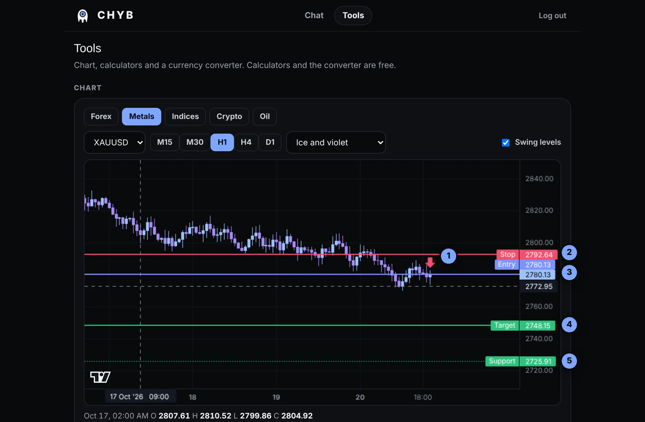Click the CHYB ghost logo icon

83,16
